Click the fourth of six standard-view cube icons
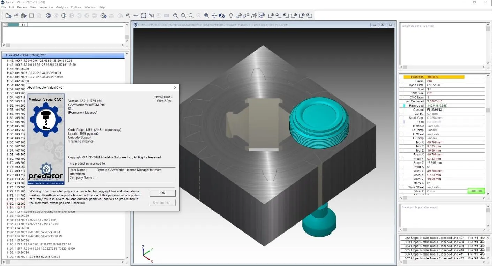Image resolution: width=492 pixels, height=266 pixels. (294, 16)
